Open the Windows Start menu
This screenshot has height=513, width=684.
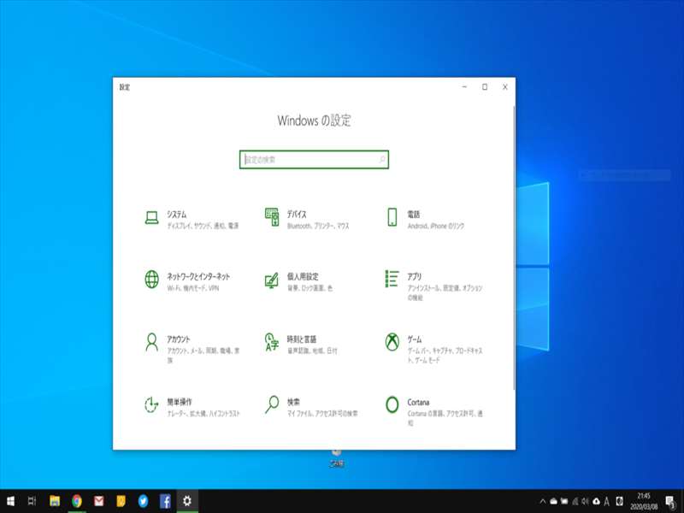[x=10, y=501]
